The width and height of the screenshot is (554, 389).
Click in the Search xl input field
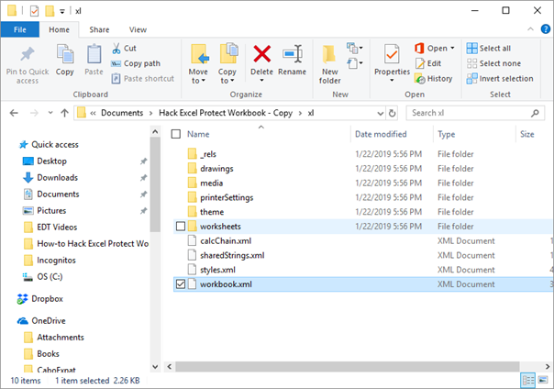[x=469, y=113]
